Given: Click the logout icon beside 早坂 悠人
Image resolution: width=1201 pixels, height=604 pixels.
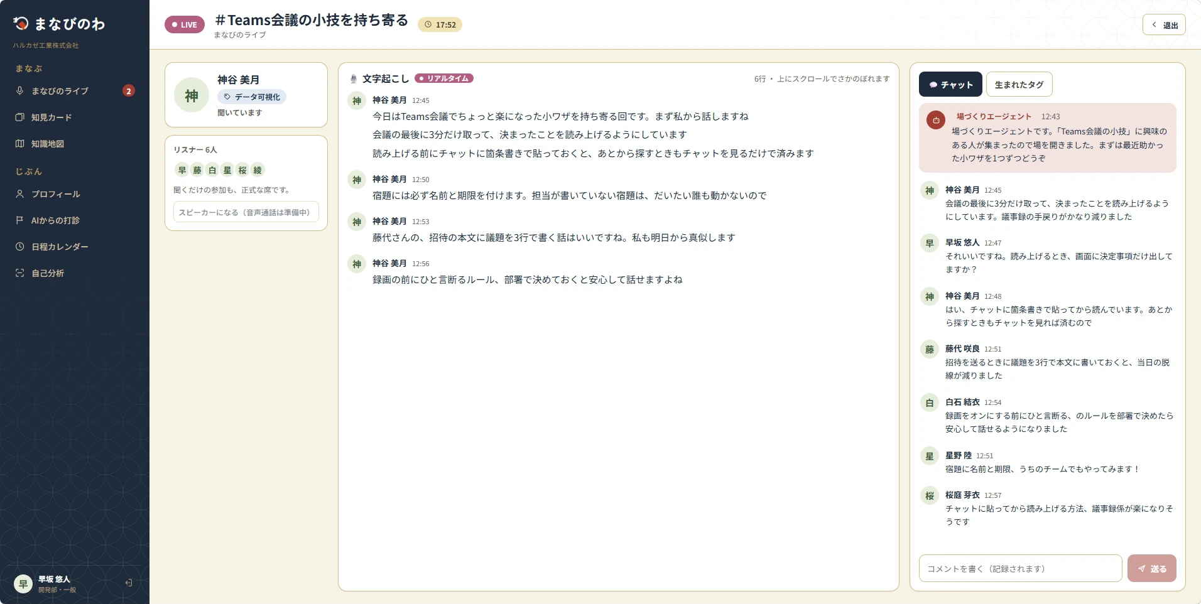Looking at the screenshot, I should click(129, 583).
